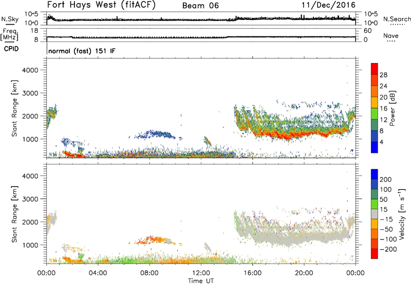The width and height of the screenshot is (411, 284).
Task: Click the '04:00' time axis tick label
Action: (x=98, y=273)
